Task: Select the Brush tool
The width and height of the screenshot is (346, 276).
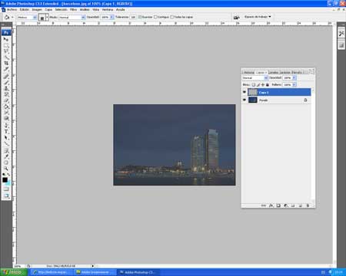Action: [x=6, y=82]
